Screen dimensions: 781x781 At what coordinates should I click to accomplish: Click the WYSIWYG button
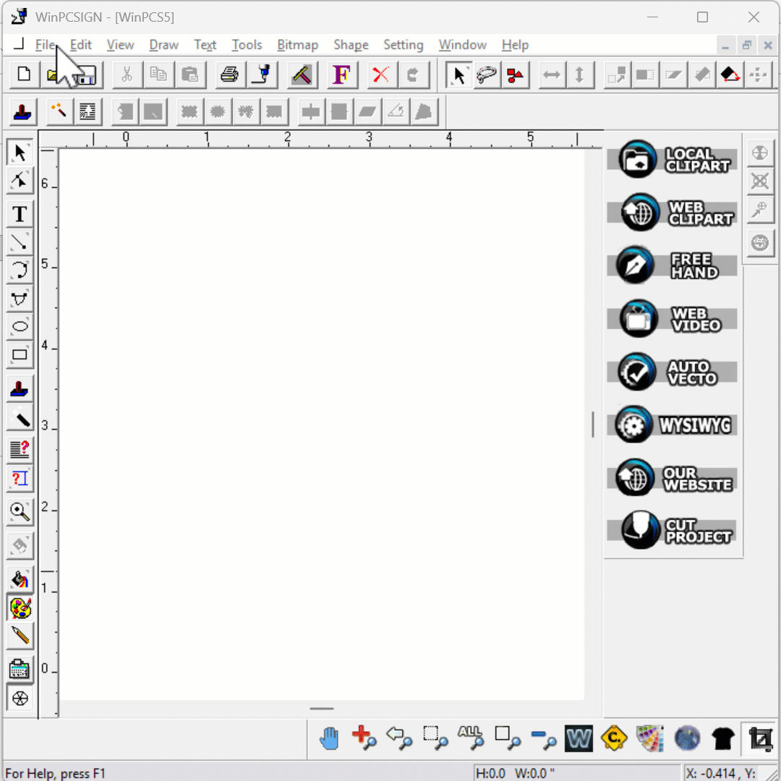672,425
